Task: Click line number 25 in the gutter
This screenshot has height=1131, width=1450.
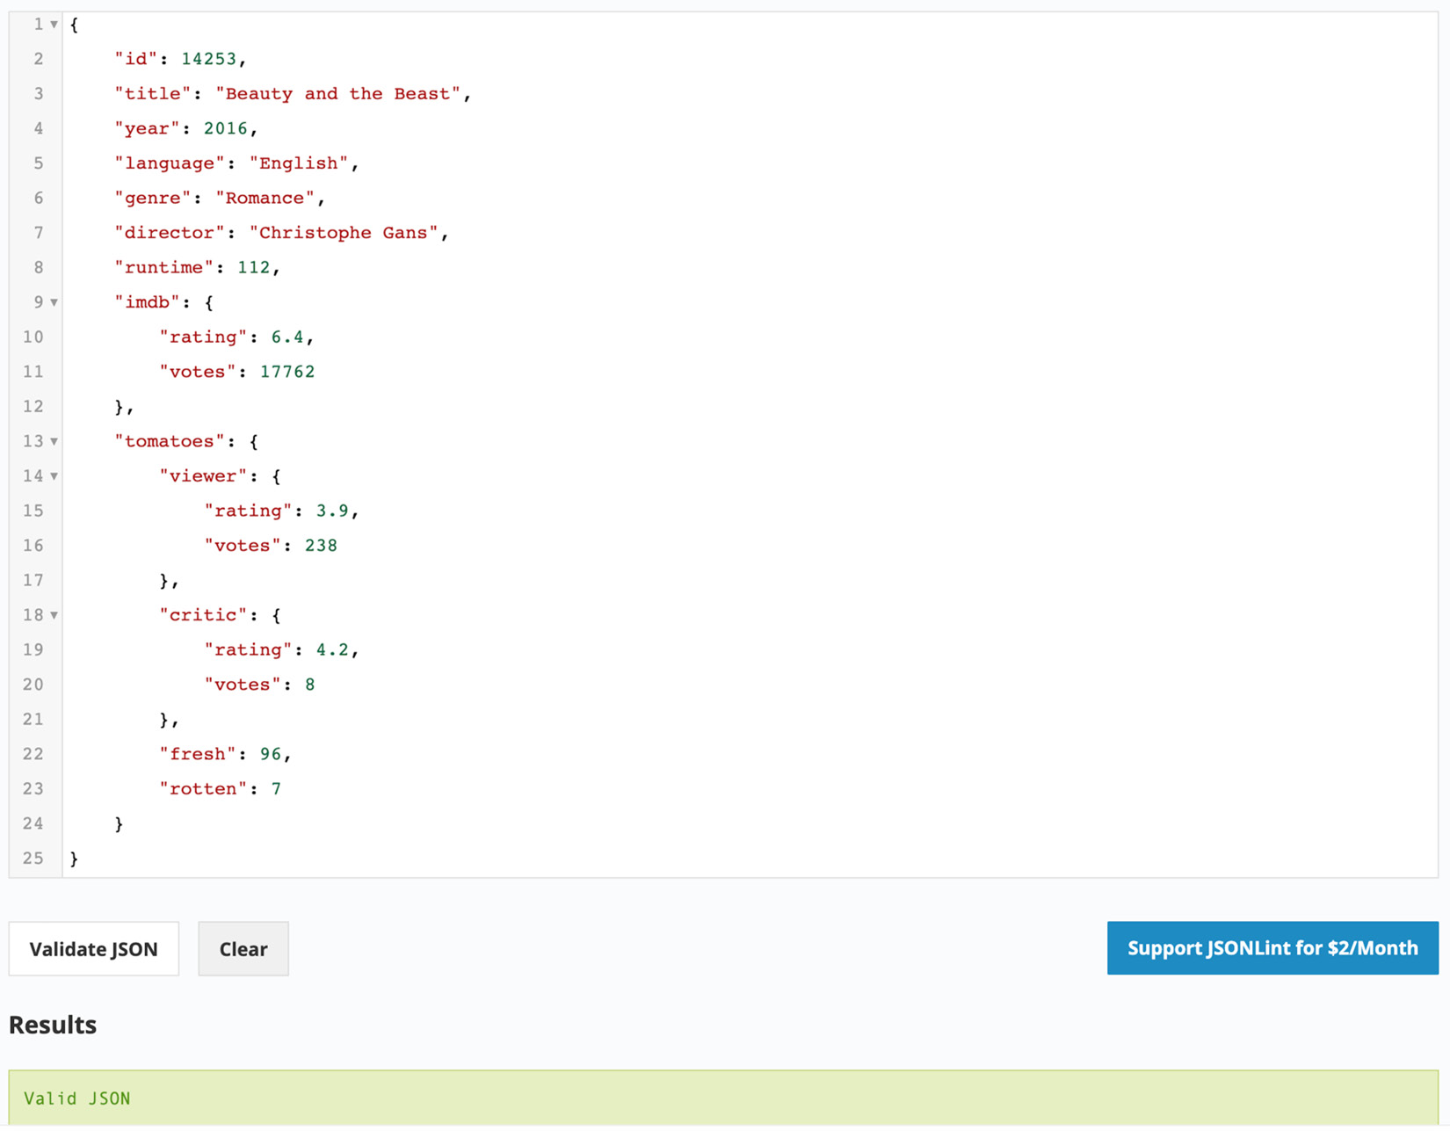Action: 33,859
